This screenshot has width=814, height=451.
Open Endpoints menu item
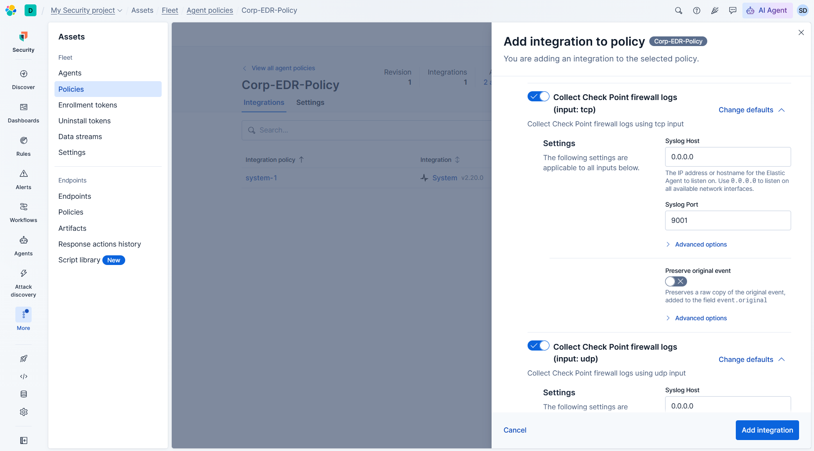75,196
